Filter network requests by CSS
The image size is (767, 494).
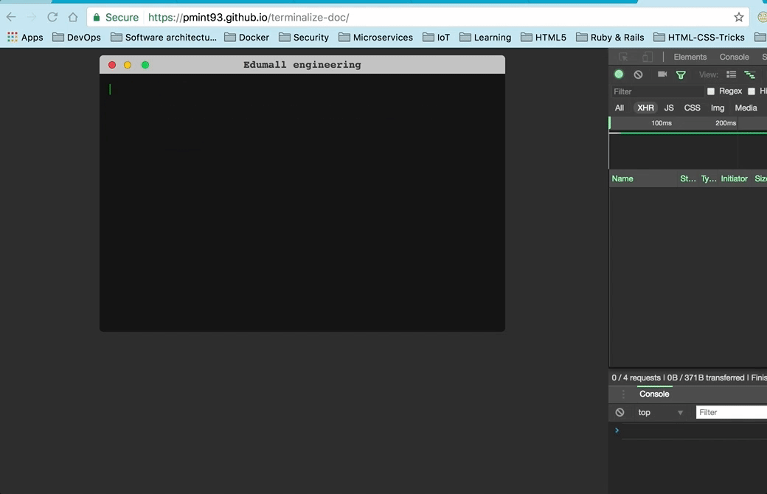pyautogui.click(x=693, y=108)
